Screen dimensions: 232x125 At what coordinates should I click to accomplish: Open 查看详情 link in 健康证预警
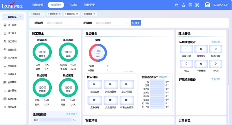click(x=71, y=114)
